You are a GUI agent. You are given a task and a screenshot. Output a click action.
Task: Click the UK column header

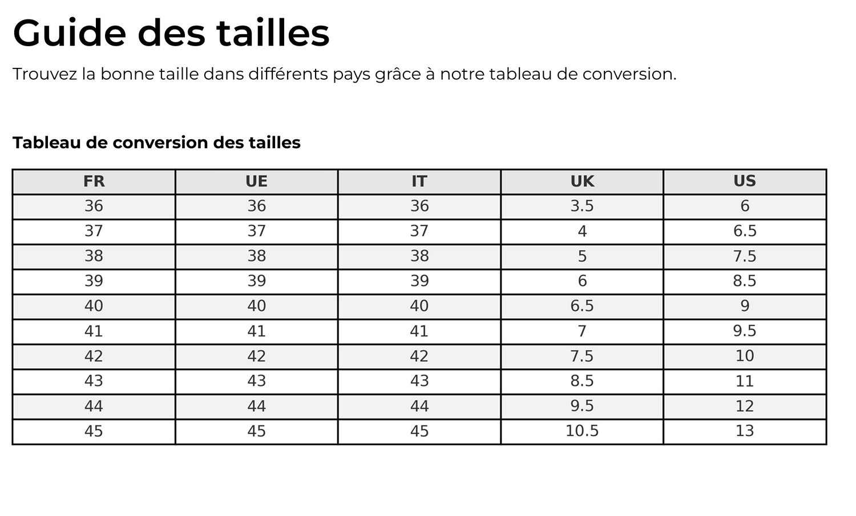(582, 181)
